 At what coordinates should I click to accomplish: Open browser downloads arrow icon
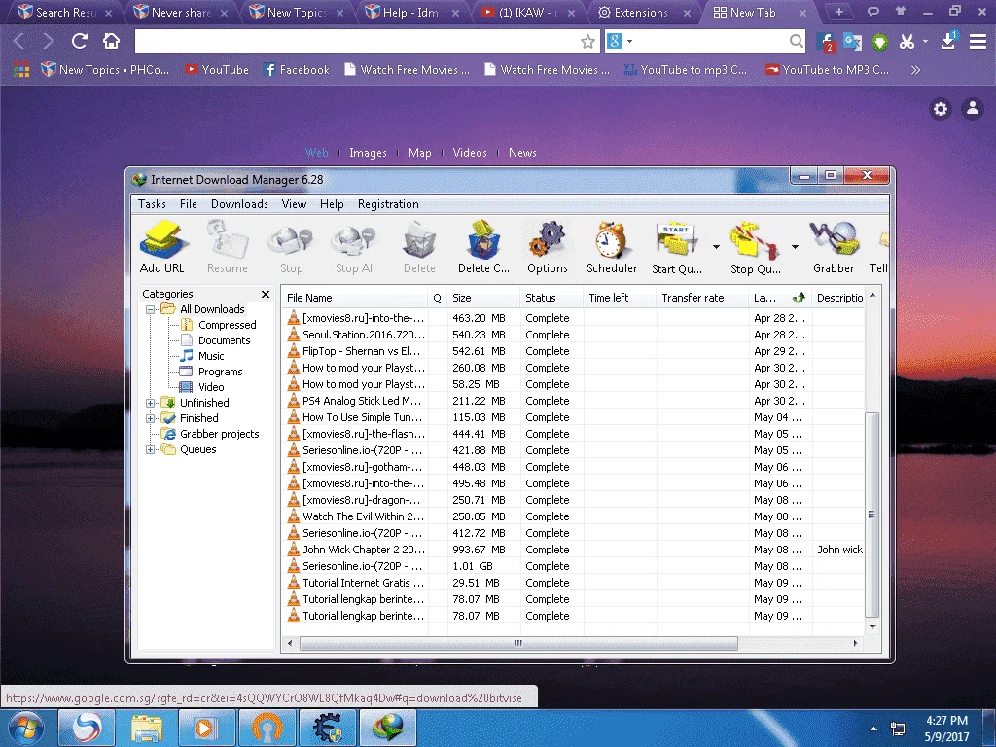pyautogui.click(x=948, y=41)
